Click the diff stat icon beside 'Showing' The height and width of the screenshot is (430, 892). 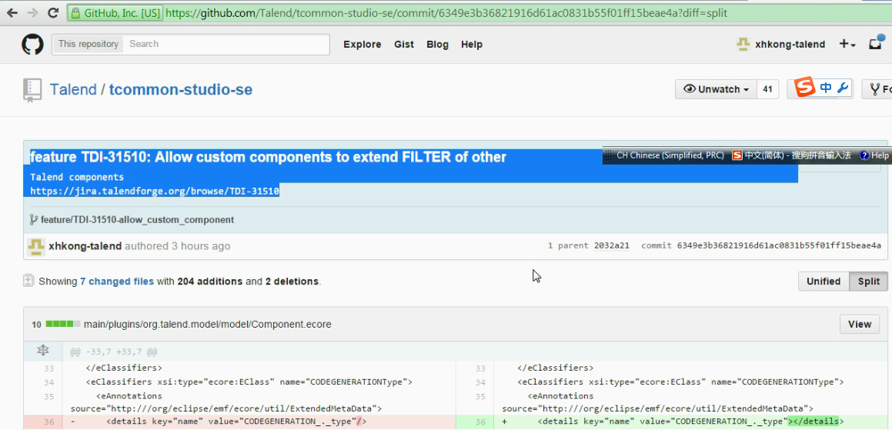click(x=28, y=281)
